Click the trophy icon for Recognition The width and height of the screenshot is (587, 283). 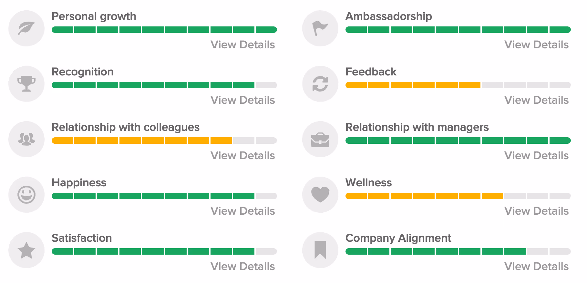26,83
